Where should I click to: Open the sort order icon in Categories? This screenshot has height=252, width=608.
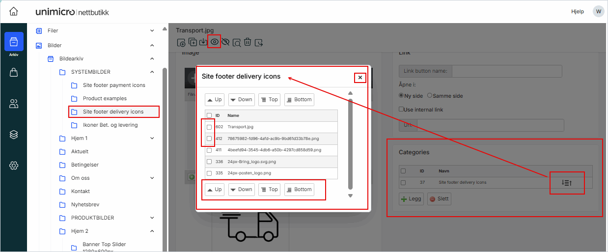click(x=567, y=183)
